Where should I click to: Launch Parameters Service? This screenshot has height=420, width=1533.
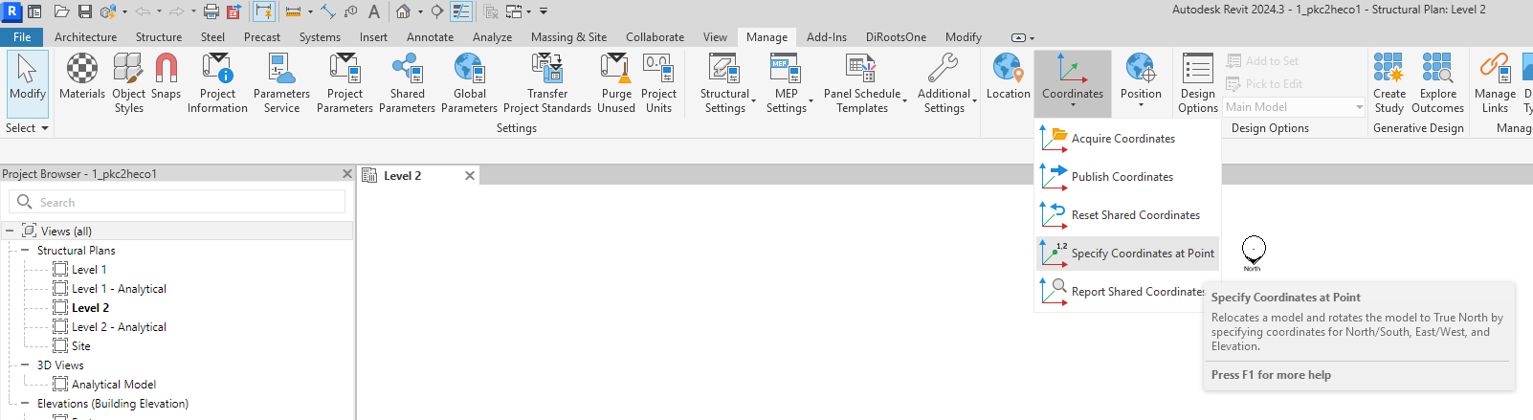tap(281, 83)
